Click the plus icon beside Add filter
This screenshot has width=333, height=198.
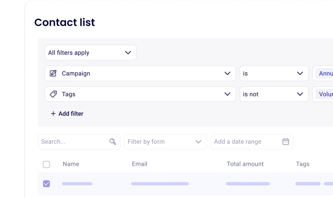pyautogui.click(x=53, y=114)
